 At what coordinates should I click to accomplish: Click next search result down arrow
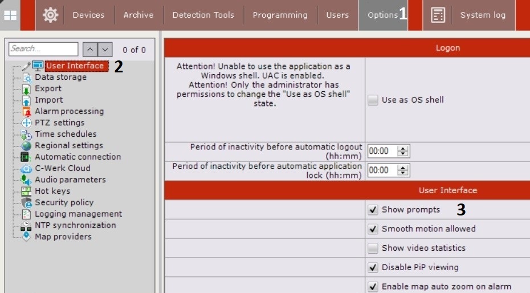[x=105, y=50]
